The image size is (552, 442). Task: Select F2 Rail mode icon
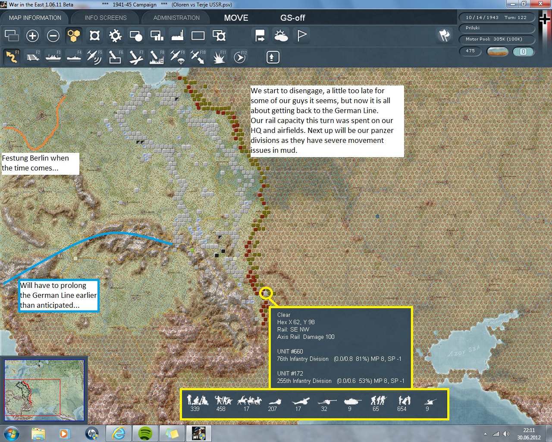click(33, 57)
